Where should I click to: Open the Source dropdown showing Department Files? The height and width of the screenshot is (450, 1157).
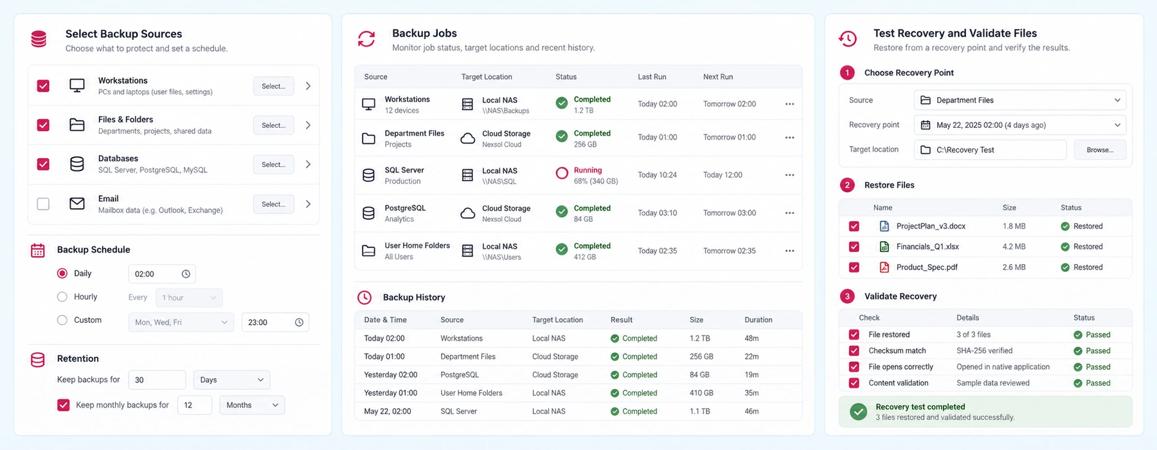[1020, 100]
